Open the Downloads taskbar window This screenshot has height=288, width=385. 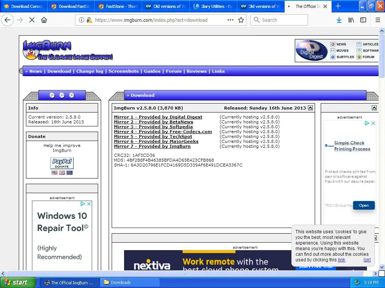[130, 282]
